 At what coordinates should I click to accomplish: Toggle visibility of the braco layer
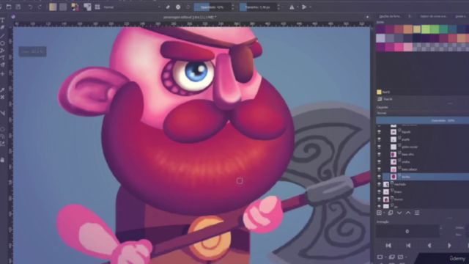pyautogui.click(x=379, y=192)
